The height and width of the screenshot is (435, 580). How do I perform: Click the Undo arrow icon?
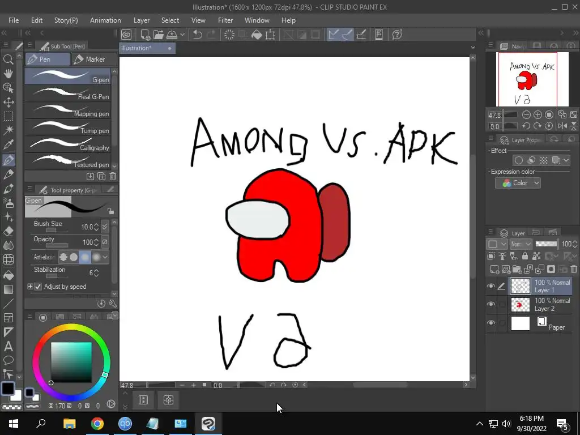[198, 35]
